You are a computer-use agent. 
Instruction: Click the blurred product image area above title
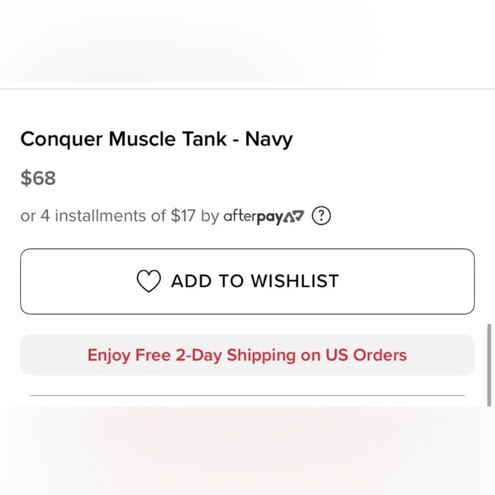coord(247,41)
